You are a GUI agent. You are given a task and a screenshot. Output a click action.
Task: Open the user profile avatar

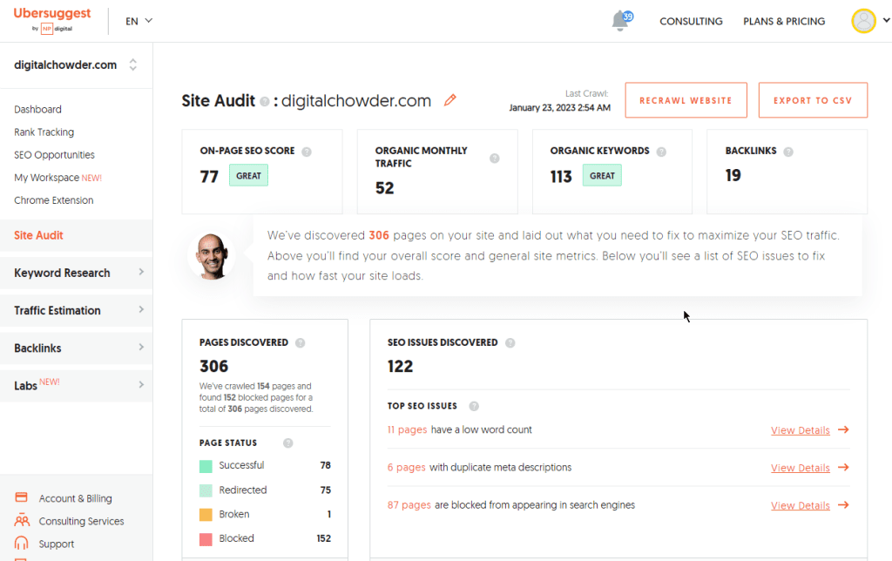click(863, 21)
